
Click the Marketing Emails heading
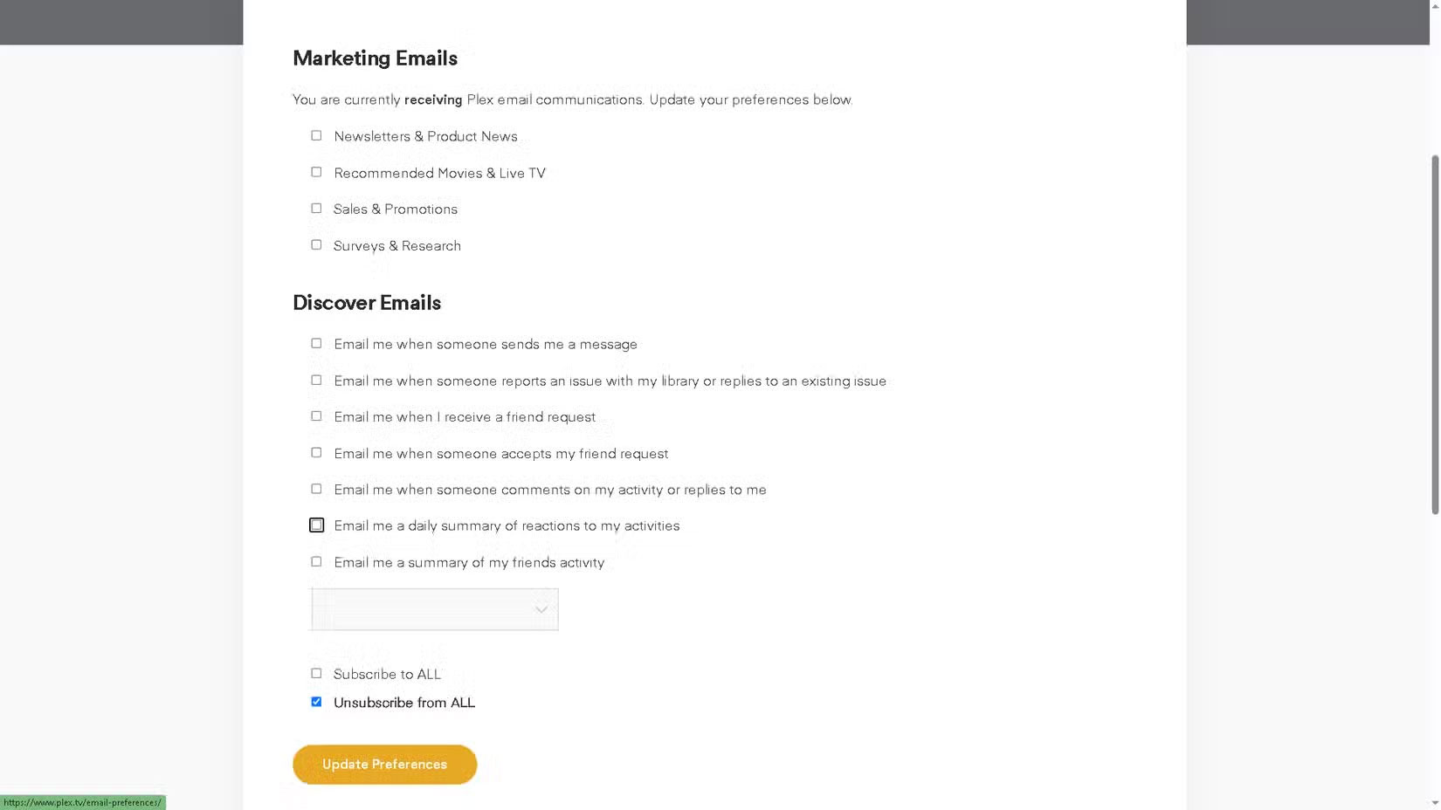tap(375, 58)
